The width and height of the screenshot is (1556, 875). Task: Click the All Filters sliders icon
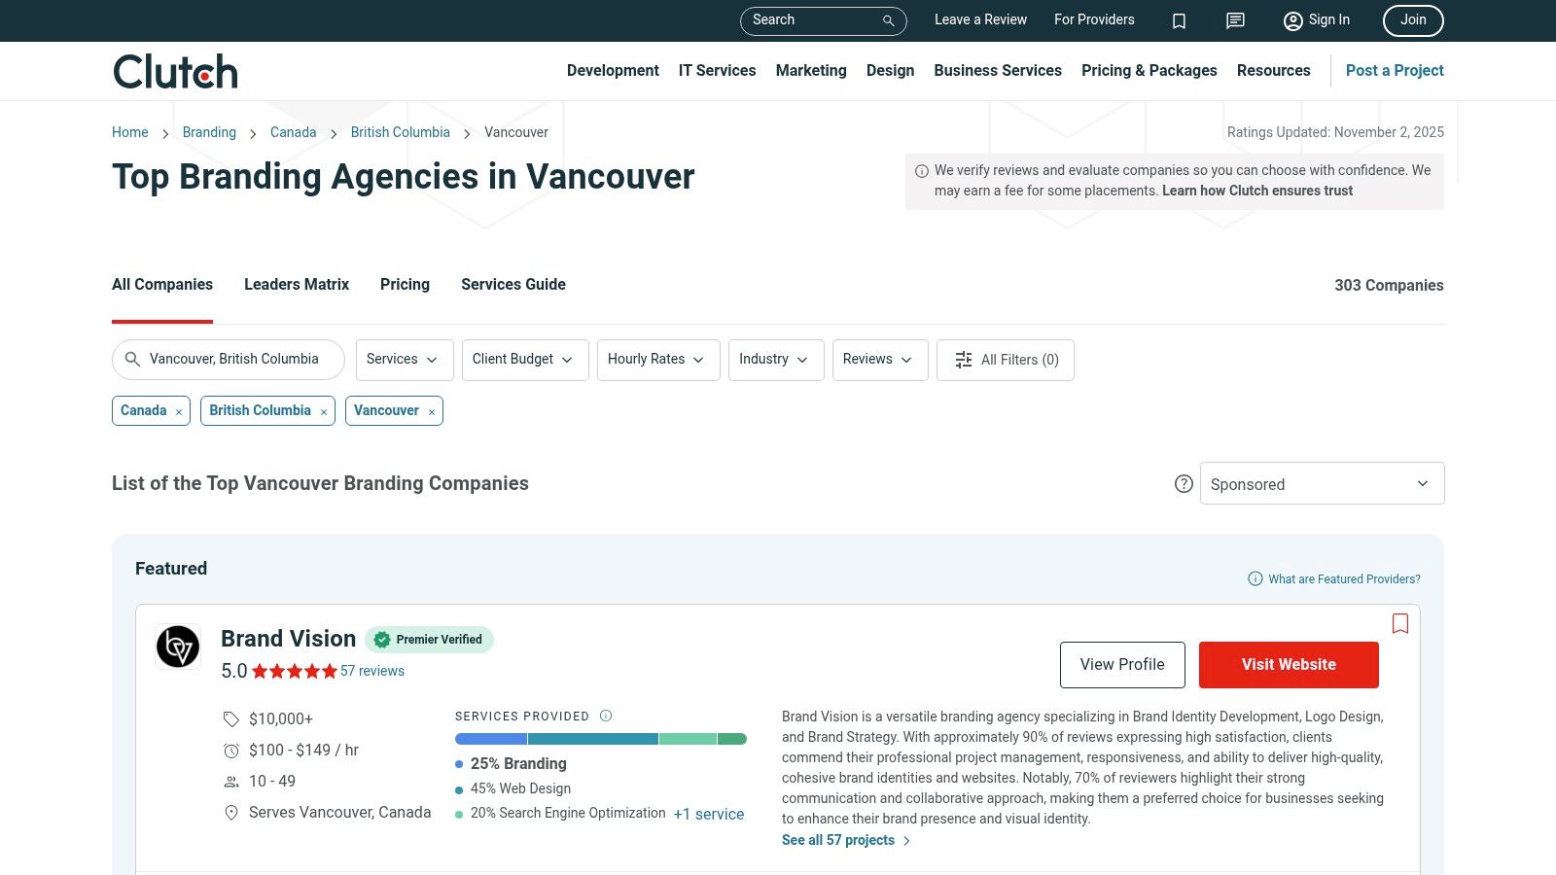click(963, 360)
